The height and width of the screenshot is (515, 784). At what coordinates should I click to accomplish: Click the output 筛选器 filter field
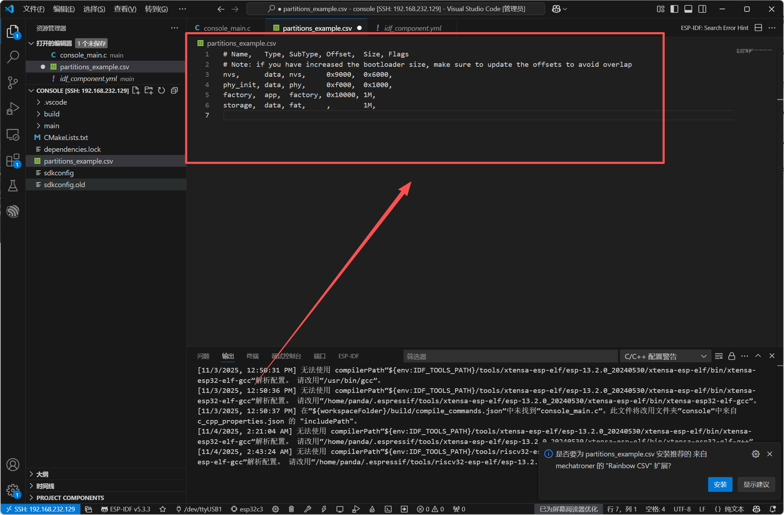click(x=510, y=356)
